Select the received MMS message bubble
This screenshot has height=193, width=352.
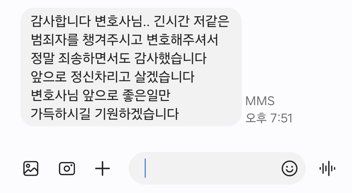pyautogui.click(x=131, y=67)
